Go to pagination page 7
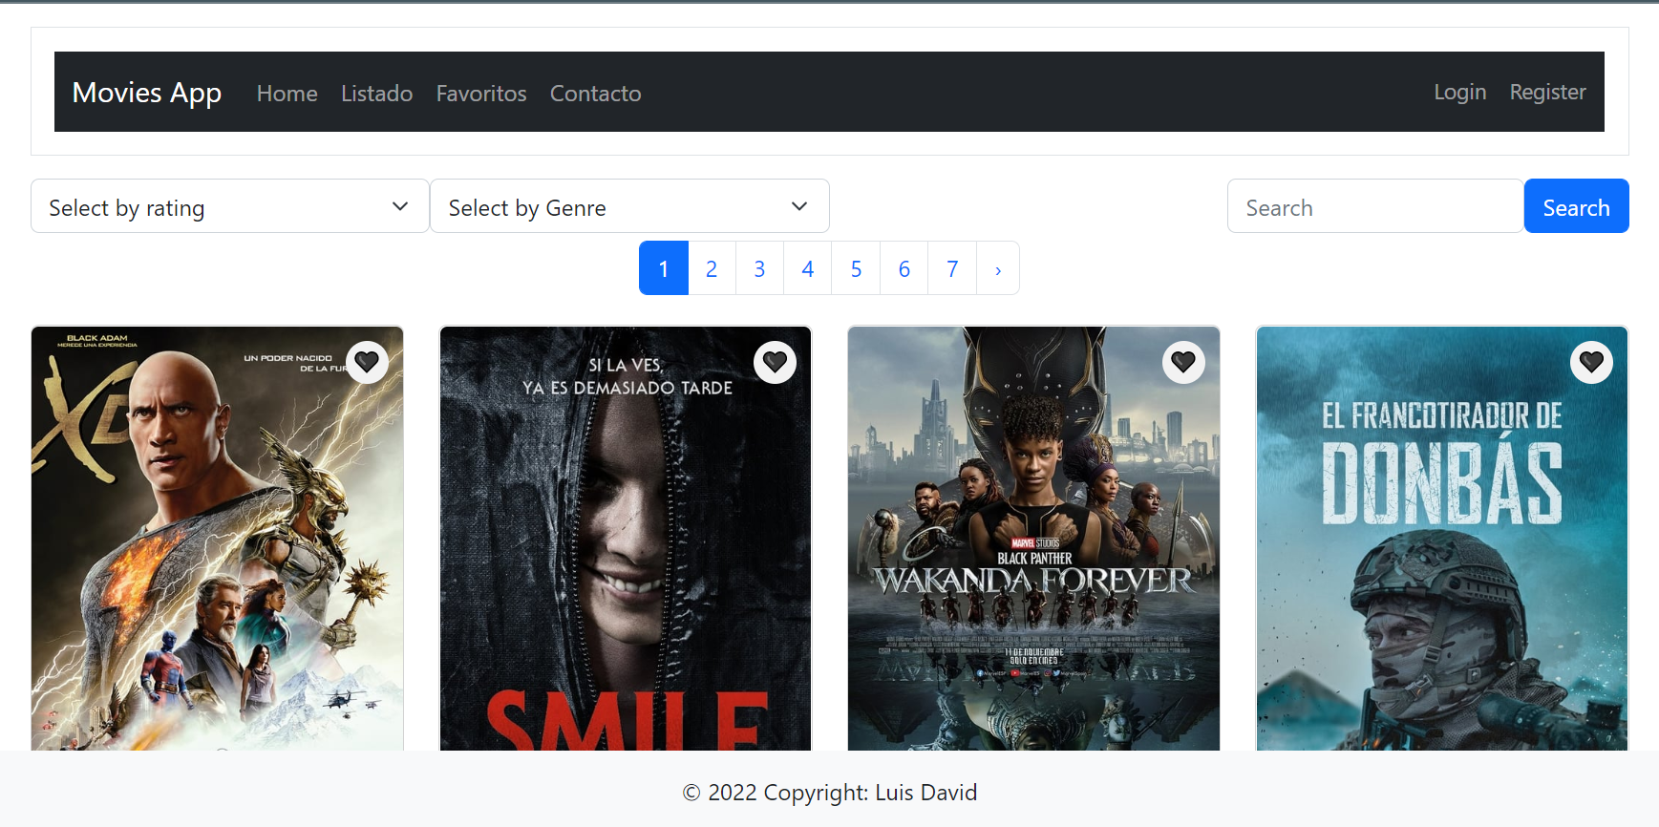 pos(952,268)
